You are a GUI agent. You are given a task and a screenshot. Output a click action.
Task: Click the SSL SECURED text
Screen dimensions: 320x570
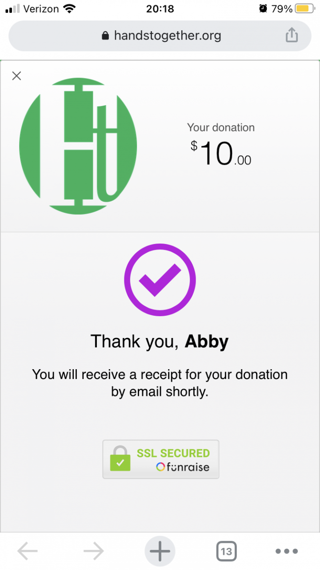[173, 453]
